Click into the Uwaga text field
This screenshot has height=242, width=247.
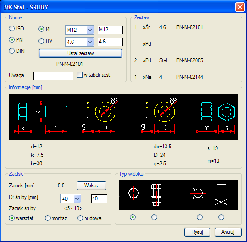tap(53, 76)
